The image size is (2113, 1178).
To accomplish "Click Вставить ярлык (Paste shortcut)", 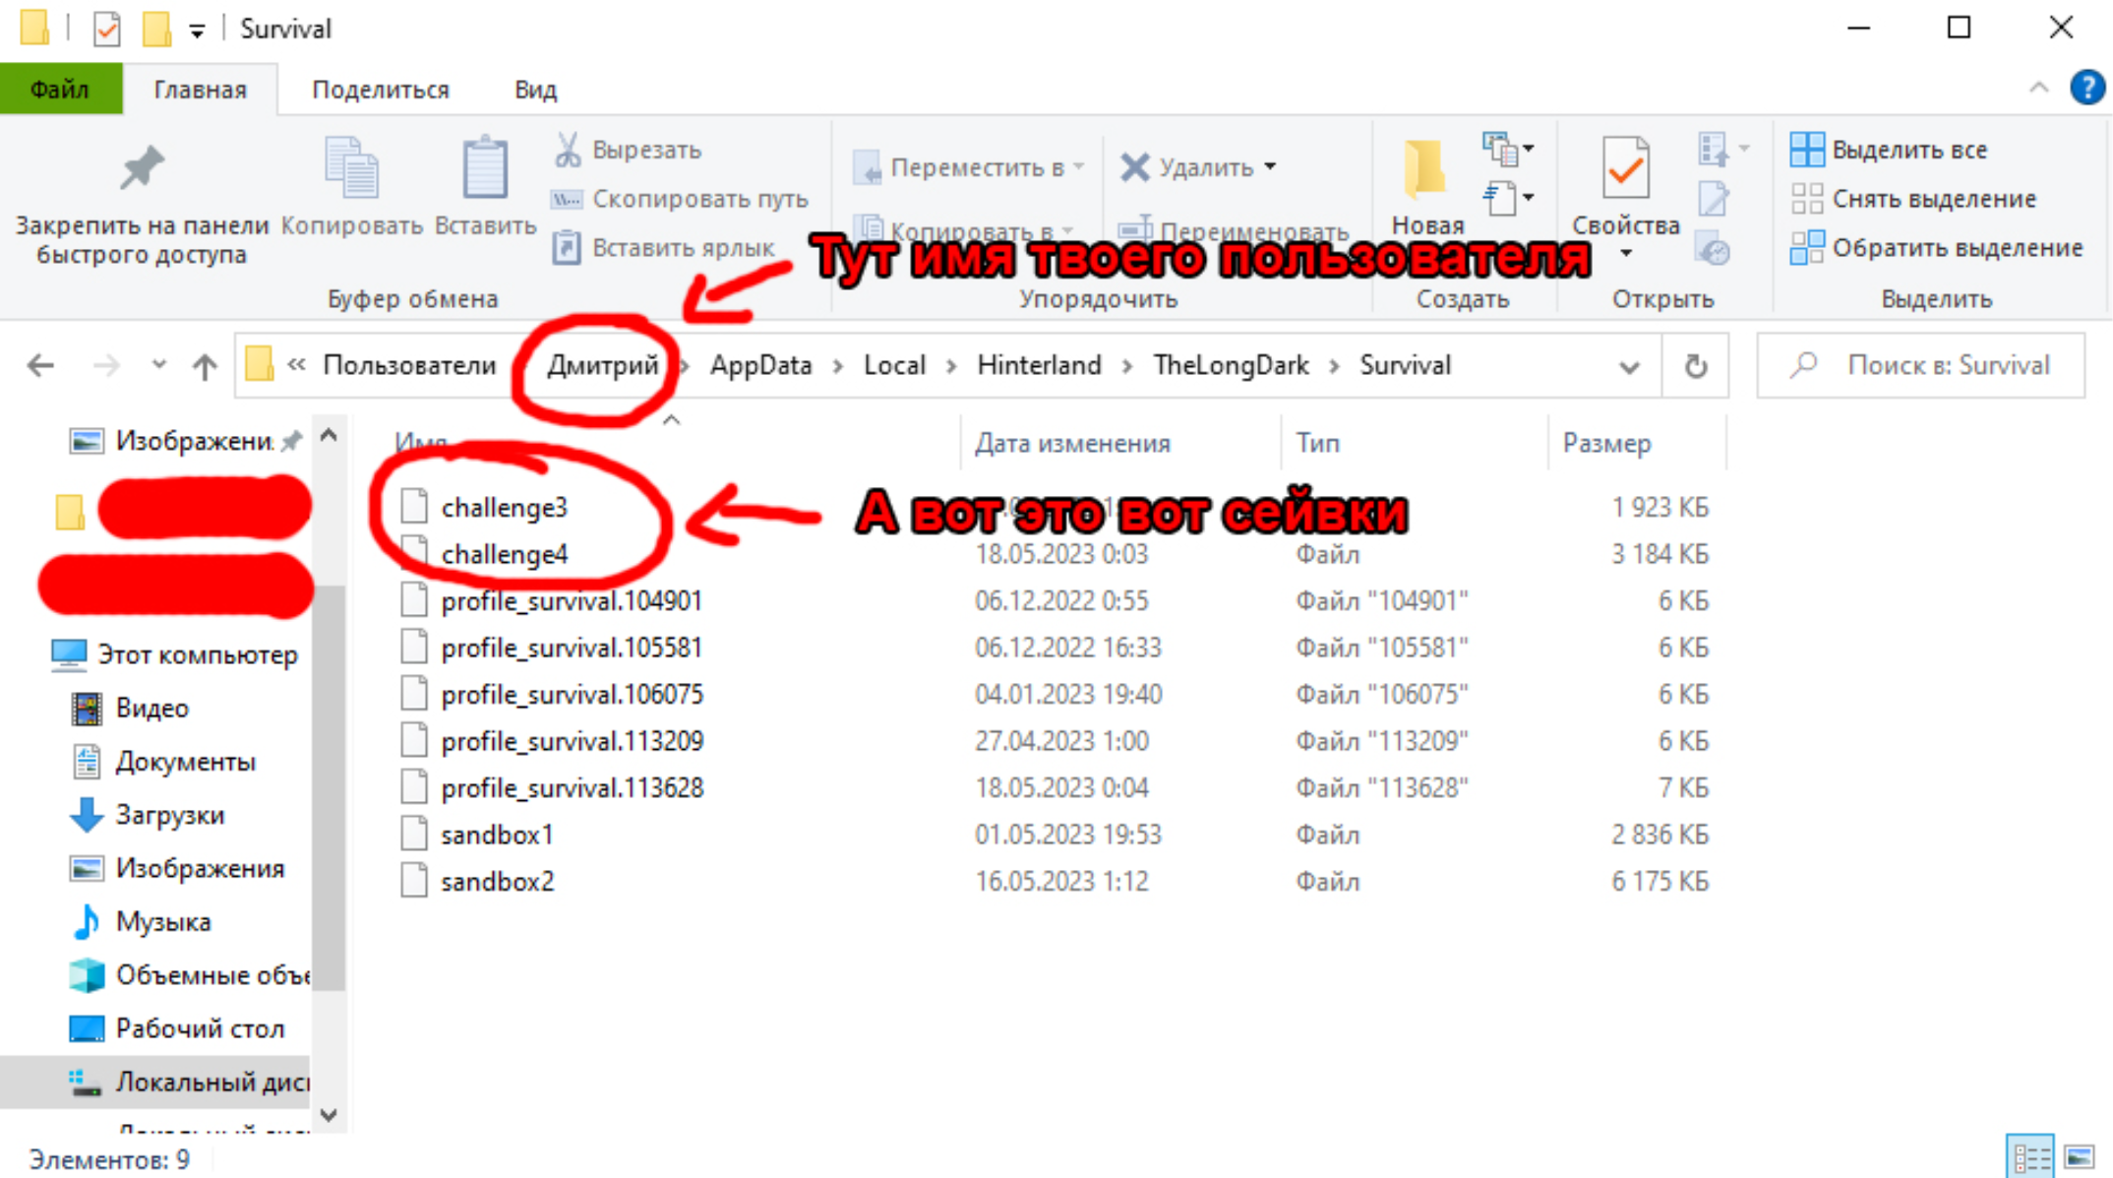I will 664,248.
